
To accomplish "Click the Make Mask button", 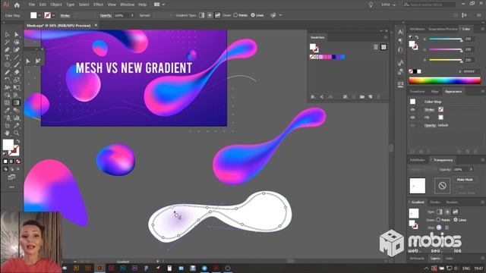I will coord(464,180).
